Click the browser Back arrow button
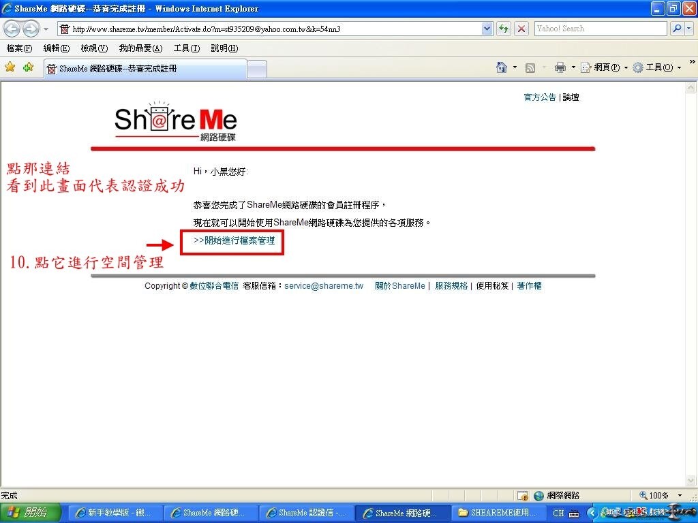The image size is (698, 523). point(12,29)
